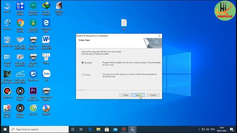Open Cortana from the taskbar
The height and width of the screenshot is (133, 237).
[73, 129]
